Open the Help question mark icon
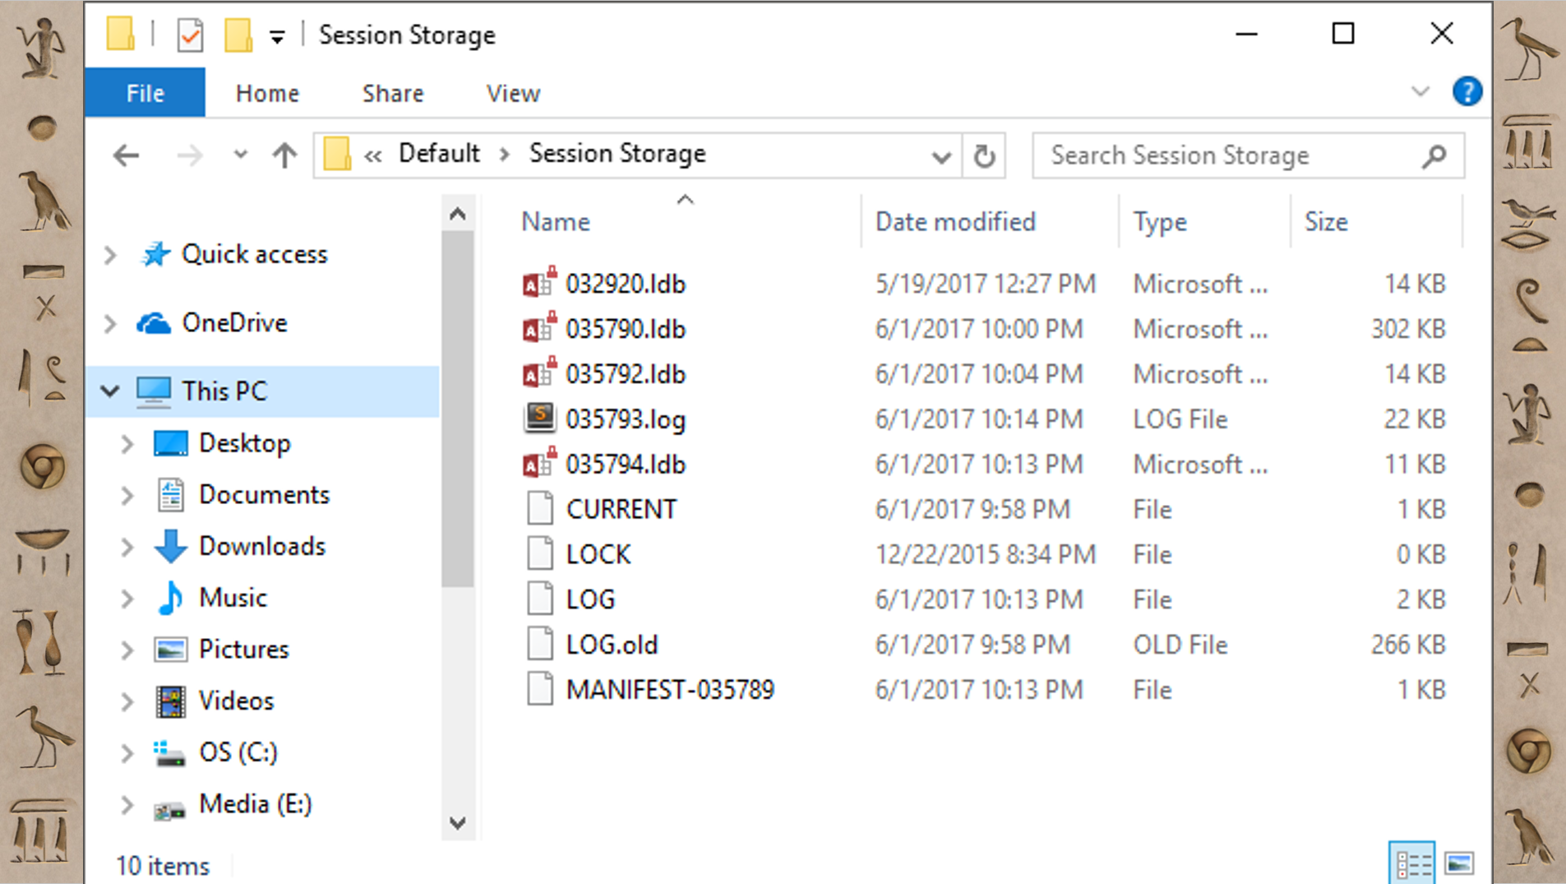The width and height of the screenshot is (1566, 884). tap(1467, 91)
